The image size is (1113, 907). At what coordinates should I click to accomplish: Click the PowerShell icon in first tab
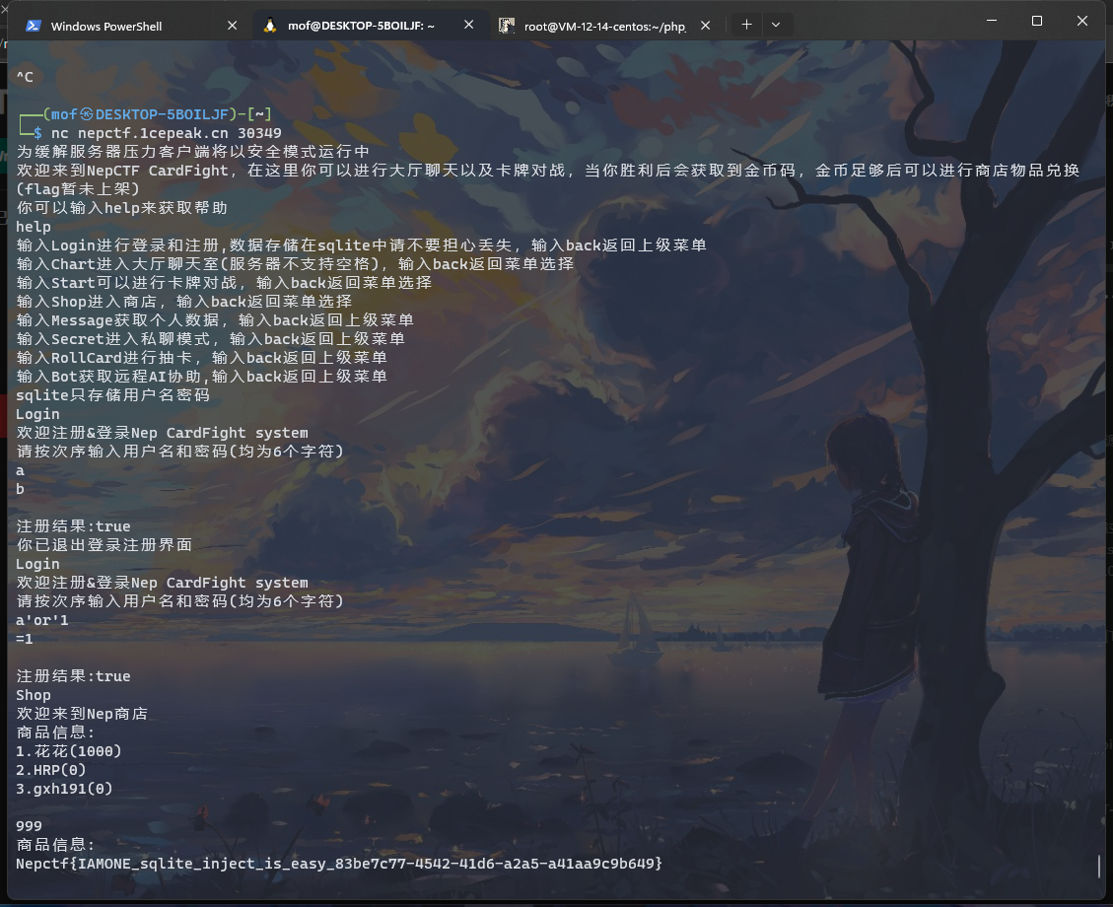(33, 26)
